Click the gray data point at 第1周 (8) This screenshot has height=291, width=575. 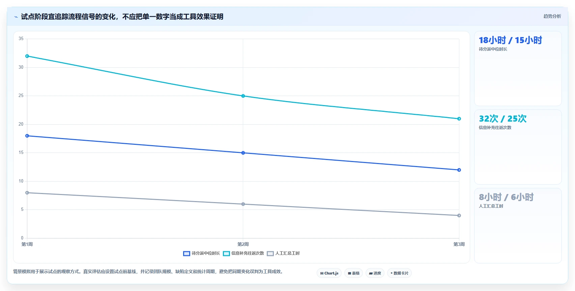27,193
